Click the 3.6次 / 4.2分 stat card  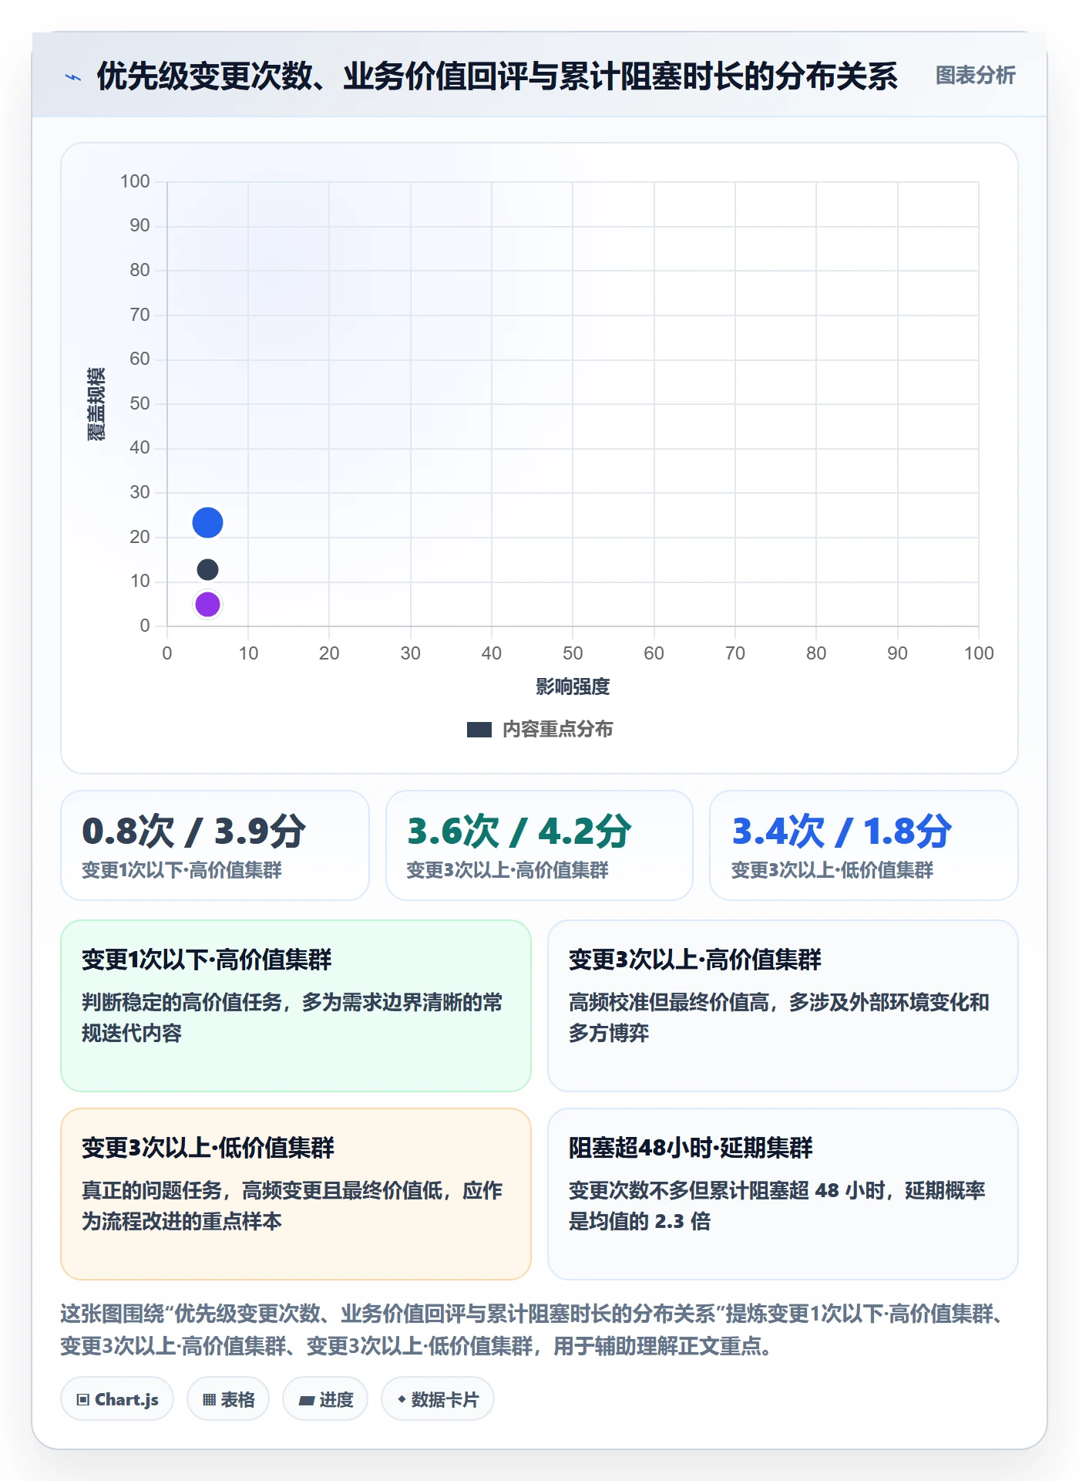(x=539, y=845)
